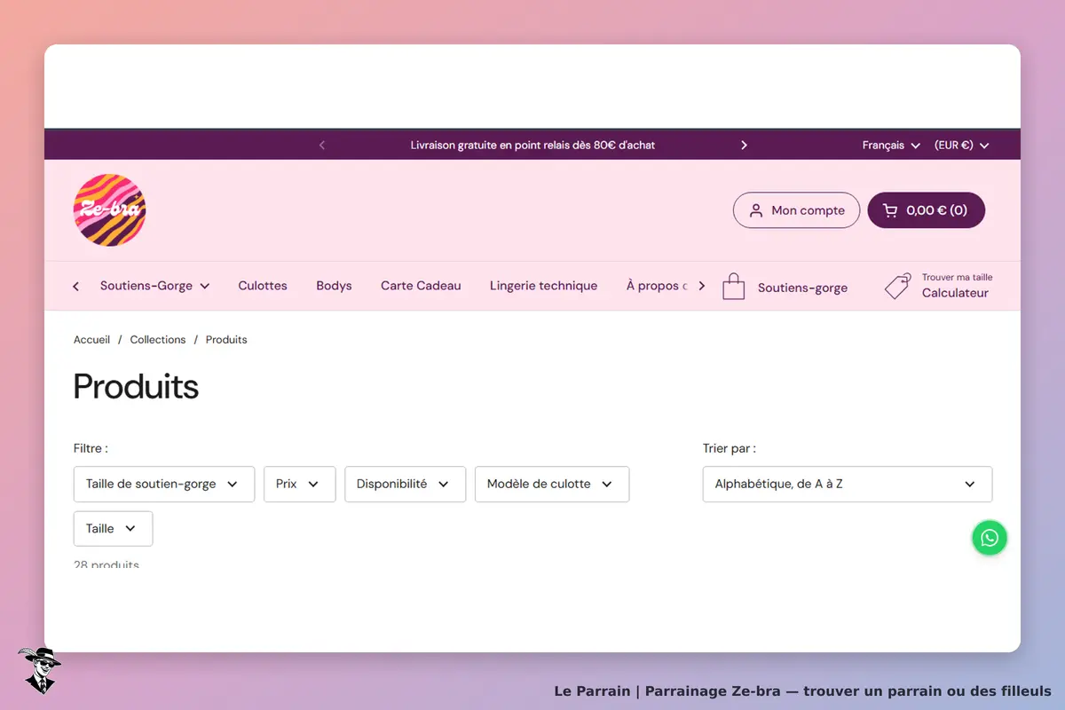Show previous announcement in banner
The image size is (1065, 710).
(322, 145)
